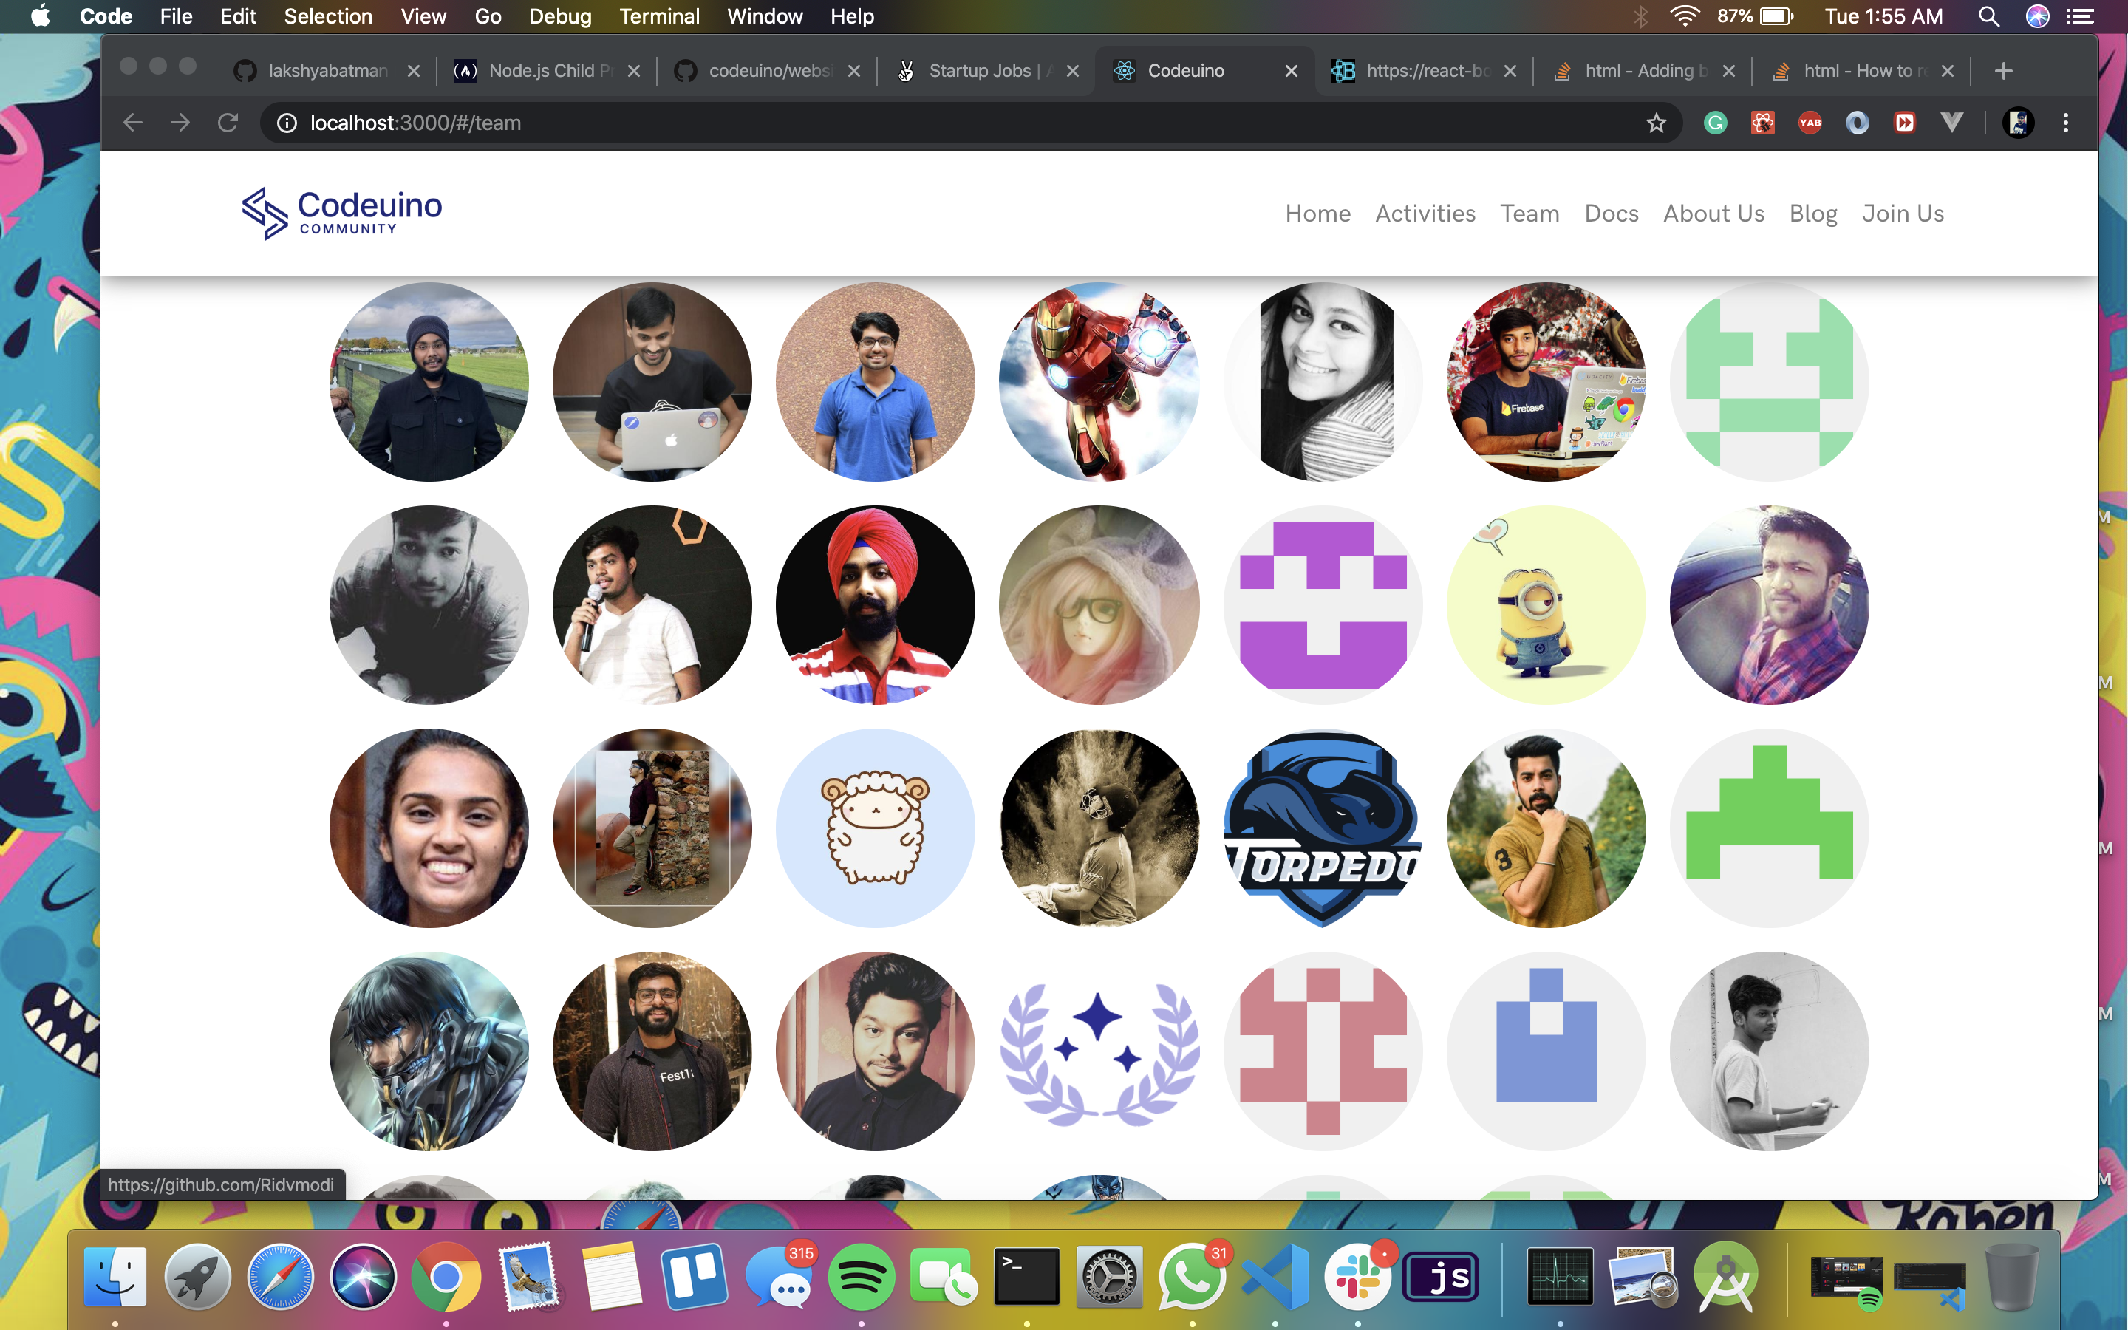Click the Torpedo logo team avatar
This screenshot has width=2128, height=1330.
[x=1322, y=828]
